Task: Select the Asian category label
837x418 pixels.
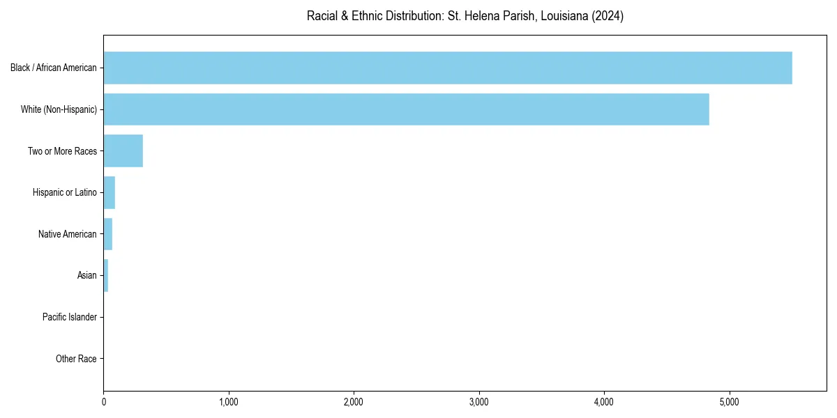Action: pos(85,275)
